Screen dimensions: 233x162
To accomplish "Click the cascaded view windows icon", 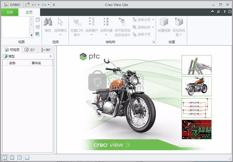I will 38,27.
